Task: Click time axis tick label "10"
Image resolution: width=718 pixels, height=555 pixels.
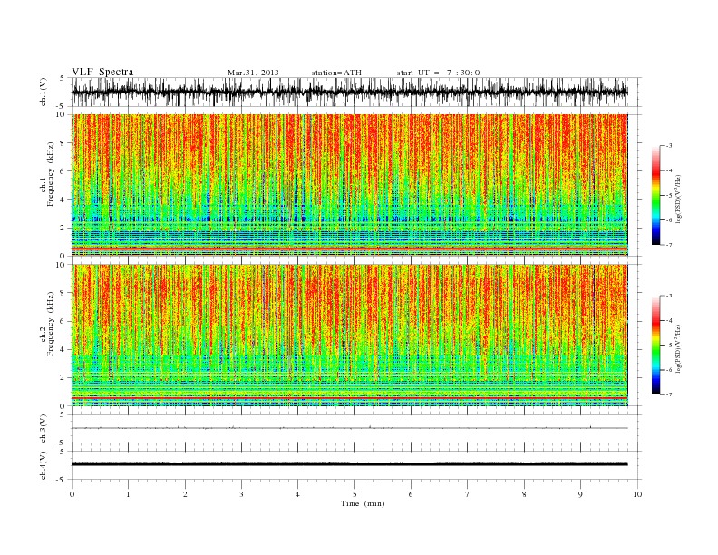Action: pos(637,494)
